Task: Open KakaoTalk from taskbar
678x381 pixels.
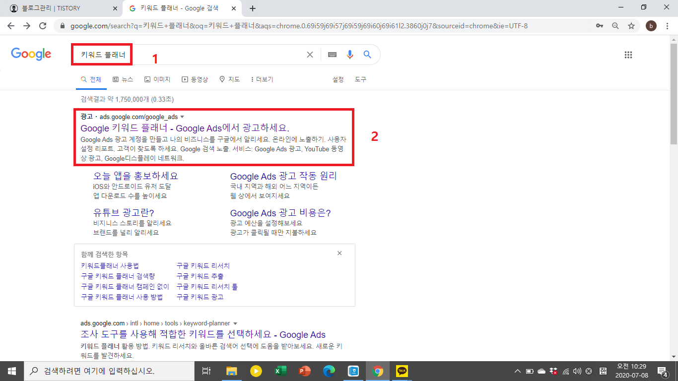Action: [x=402, y=371]
